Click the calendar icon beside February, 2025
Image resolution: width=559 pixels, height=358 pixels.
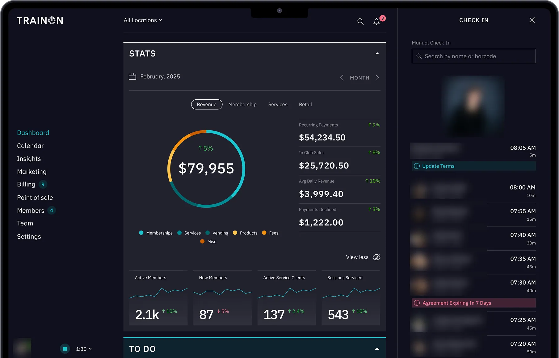point(132,76)
